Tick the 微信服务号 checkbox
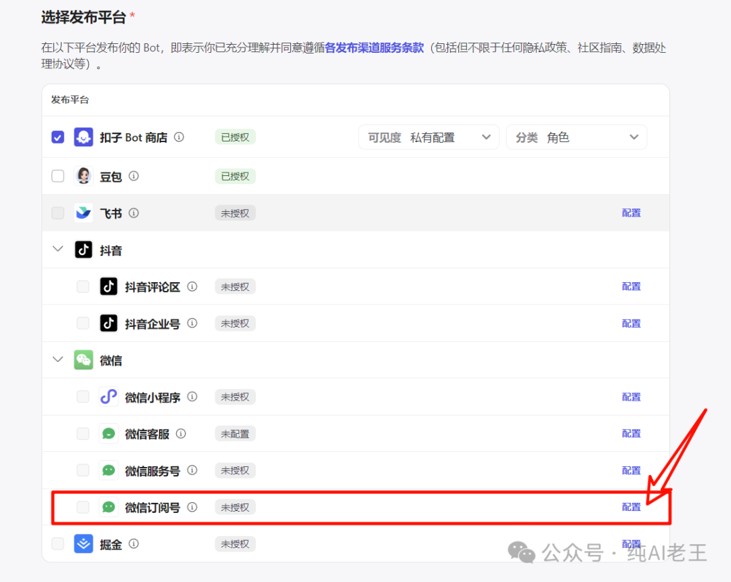The height and width of the screenshot is (582, 731). [83, 470]
